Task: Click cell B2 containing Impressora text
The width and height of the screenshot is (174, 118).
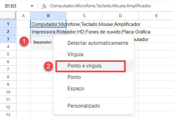Action: [x=48, y=32]
